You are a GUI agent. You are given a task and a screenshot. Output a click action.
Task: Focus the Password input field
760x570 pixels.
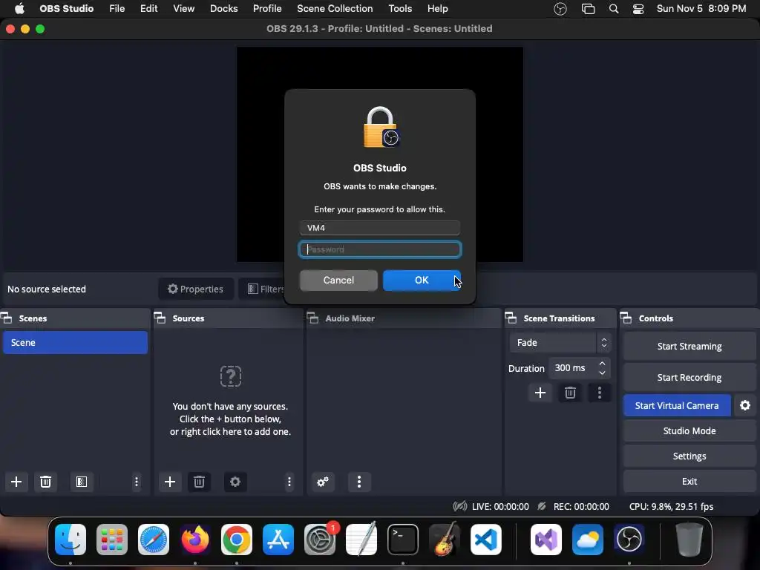pyautogui.click(x=380, y=249)
